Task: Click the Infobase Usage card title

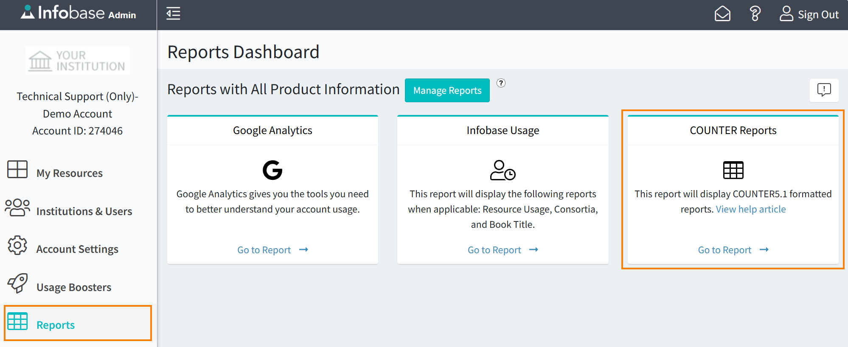Action: point(503,130)
